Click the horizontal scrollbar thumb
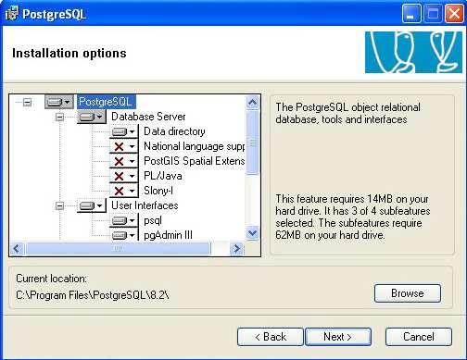 (118, 249)
